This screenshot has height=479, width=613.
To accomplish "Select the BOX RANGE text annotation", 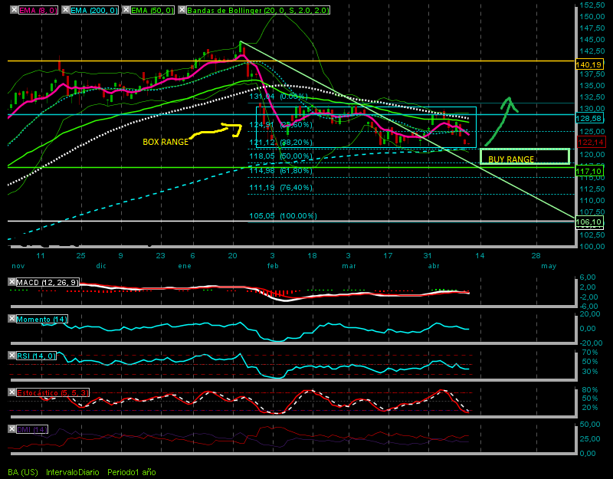I will [166, 142].
